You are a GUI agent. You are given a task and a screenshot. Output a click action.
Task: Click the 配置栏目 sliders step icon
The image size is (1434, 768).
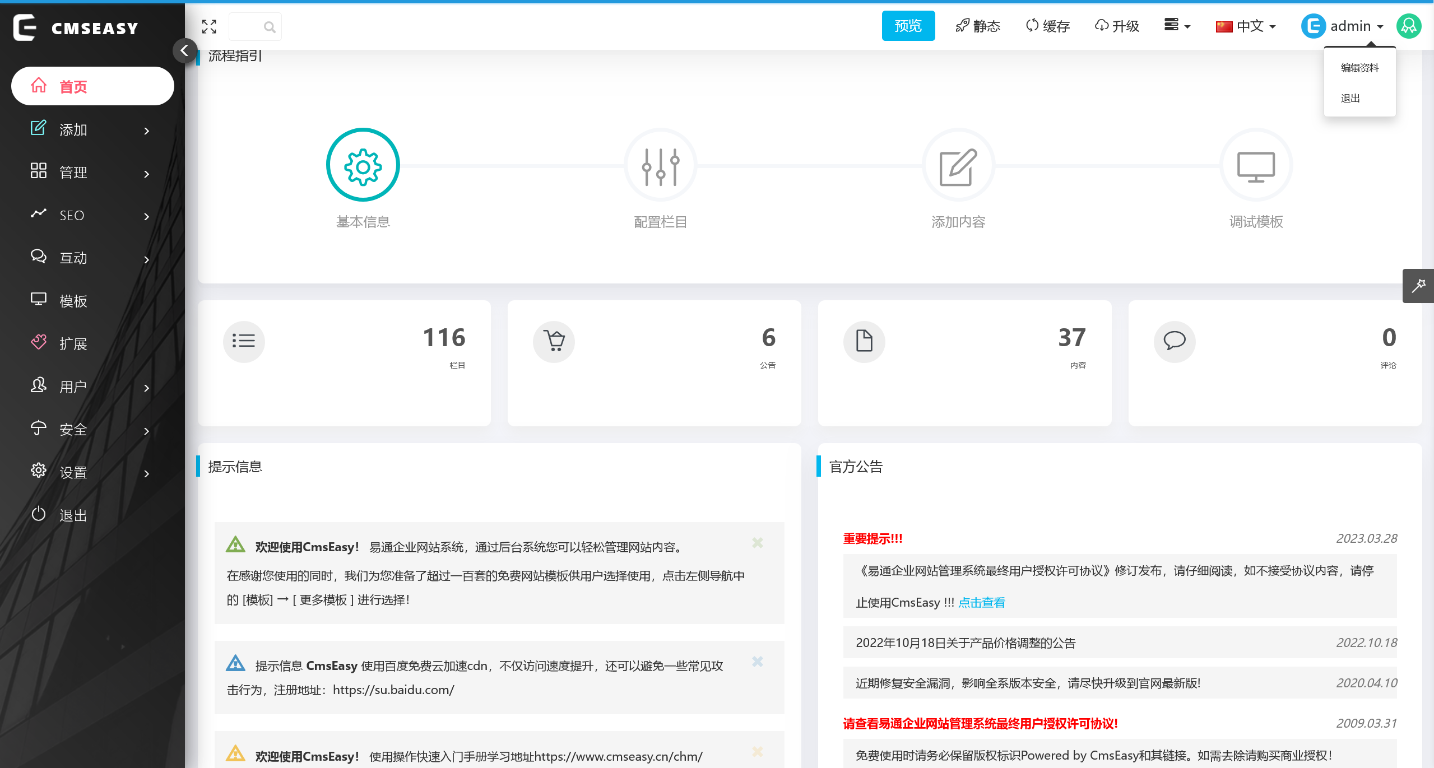point(661,165)
